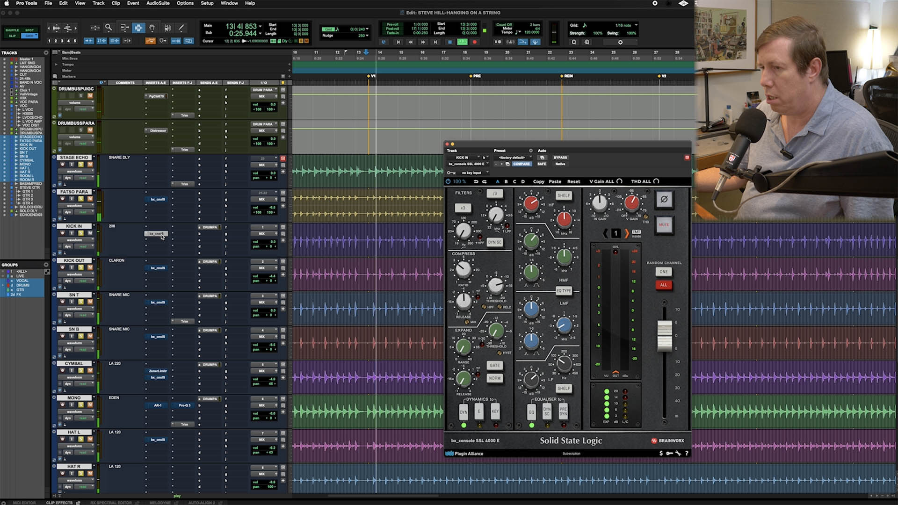The image size is (898, 505).
Task: Click the GATE button in expander section
Action: (495, 366)
